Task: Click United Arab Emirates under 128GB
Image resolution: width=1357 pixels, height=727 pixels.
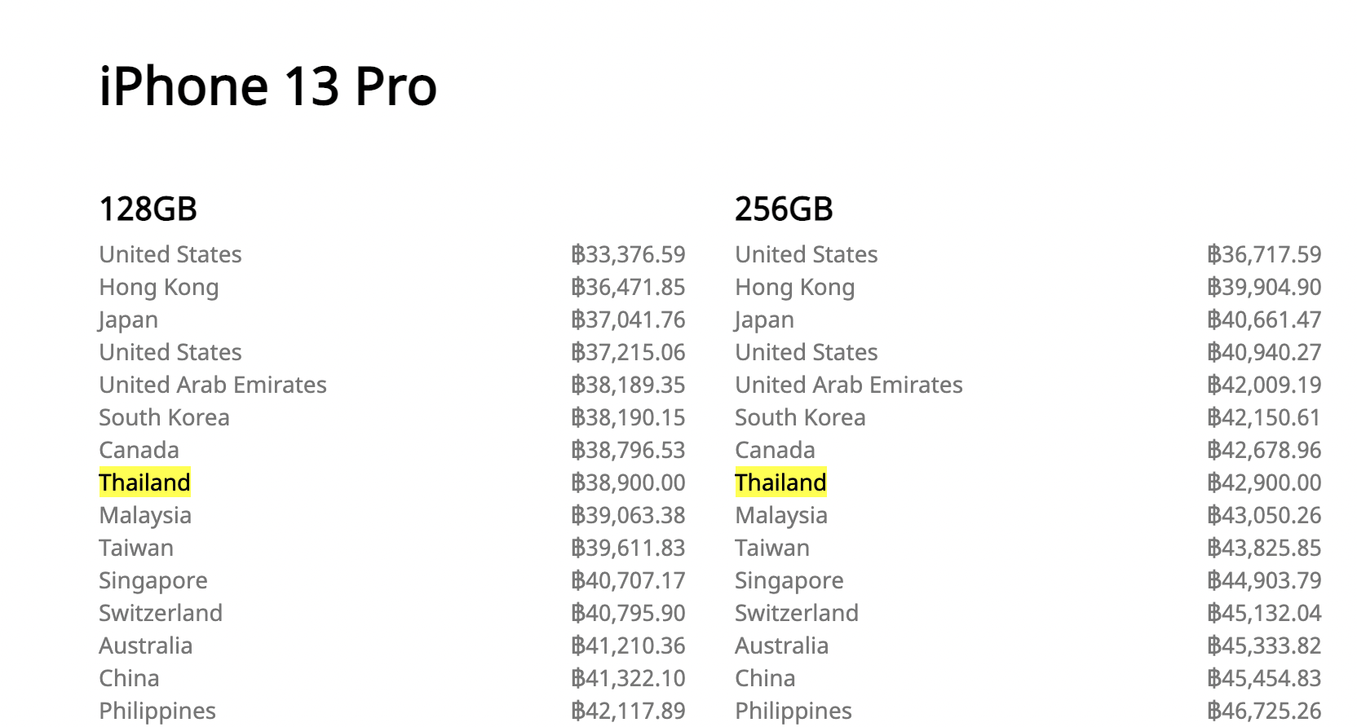Action: [x=213, y=385]
